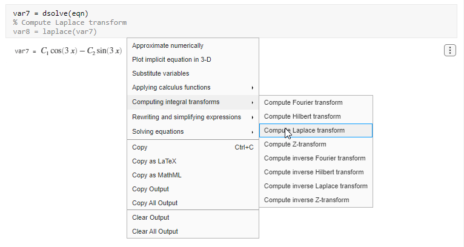Click Copy Output option
This screenshot has height=247, width=464.
coord(150,189)
